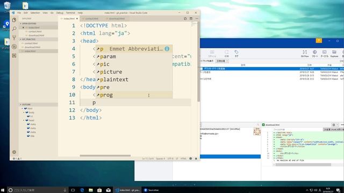This screenshot has height=193, width=344.
Task: Click the UTF-8 encoding in the status bar
Action: tap(170, 159)
